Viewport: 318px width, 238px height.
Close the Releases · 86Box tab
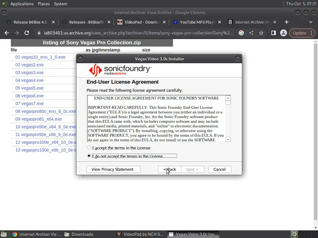[x=109, y=22]
